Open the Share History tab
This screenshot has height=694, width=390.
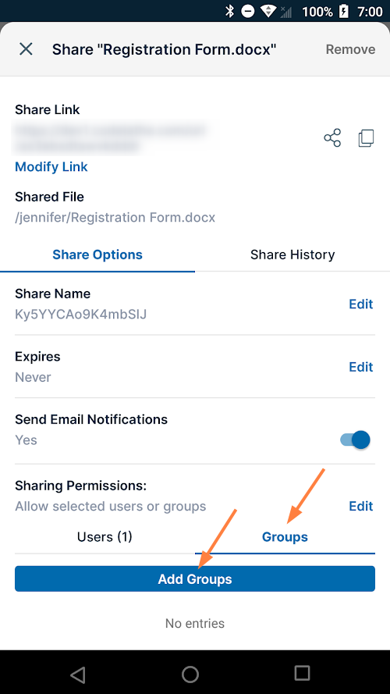292,254
